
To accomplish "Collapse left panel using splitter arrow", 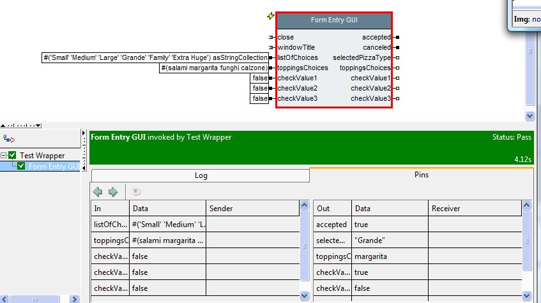I will click(84, 135).
